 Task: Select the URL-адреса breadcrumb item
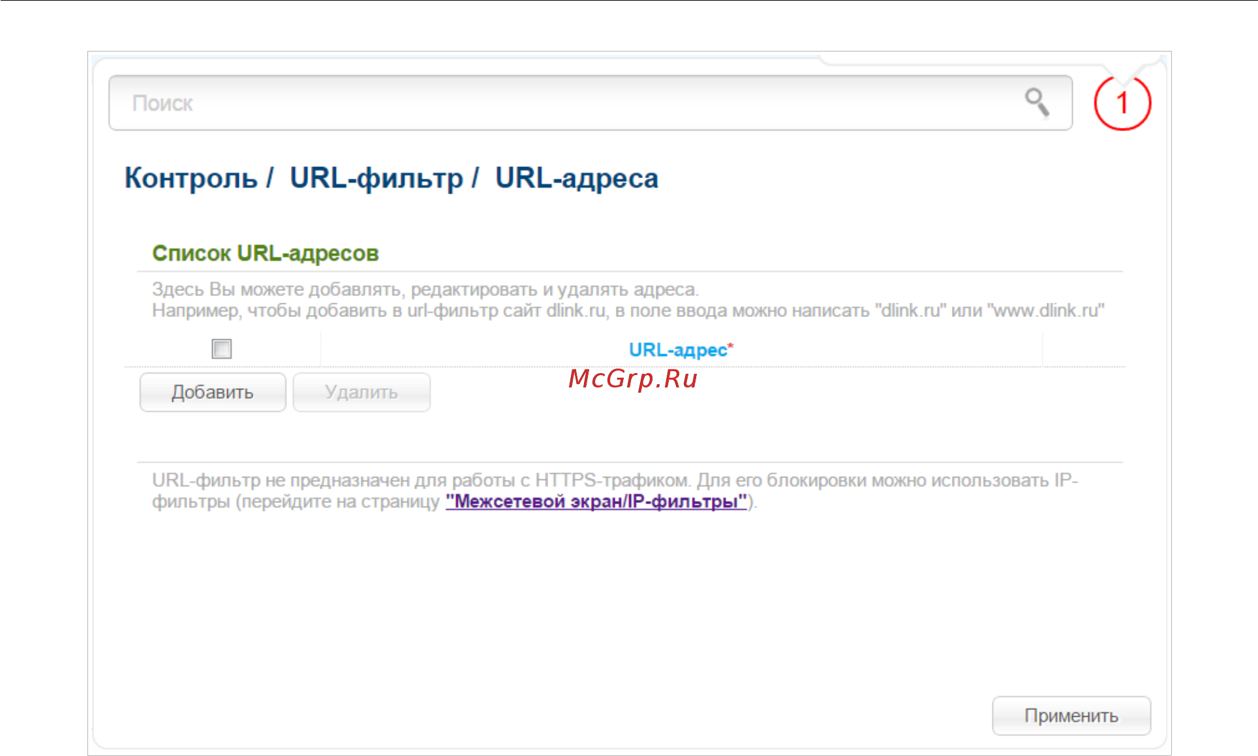pos(577,178)
